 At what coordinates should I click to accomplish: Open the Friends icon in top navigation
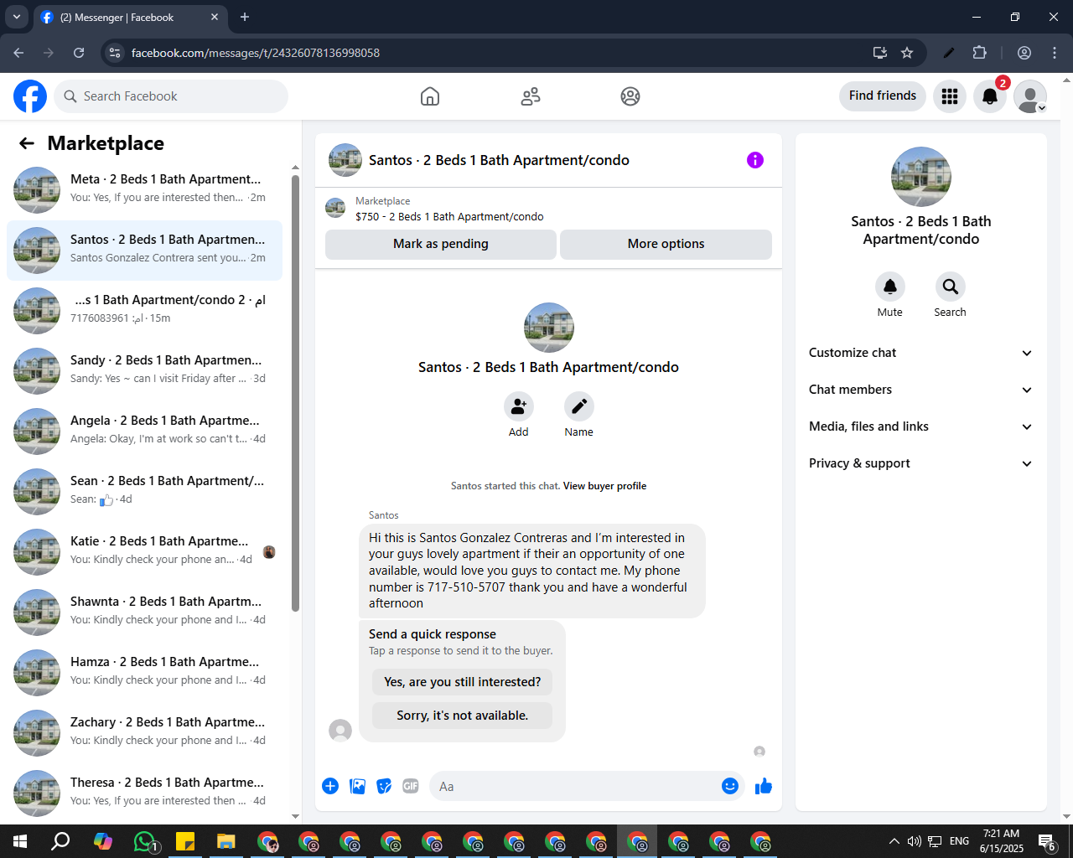pos(531,96)
